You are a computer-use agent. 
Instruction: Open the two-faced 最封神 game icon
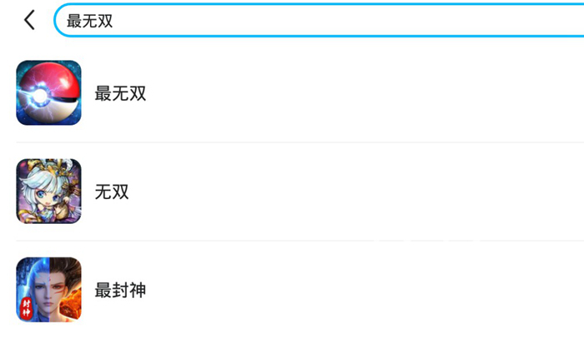48,290
